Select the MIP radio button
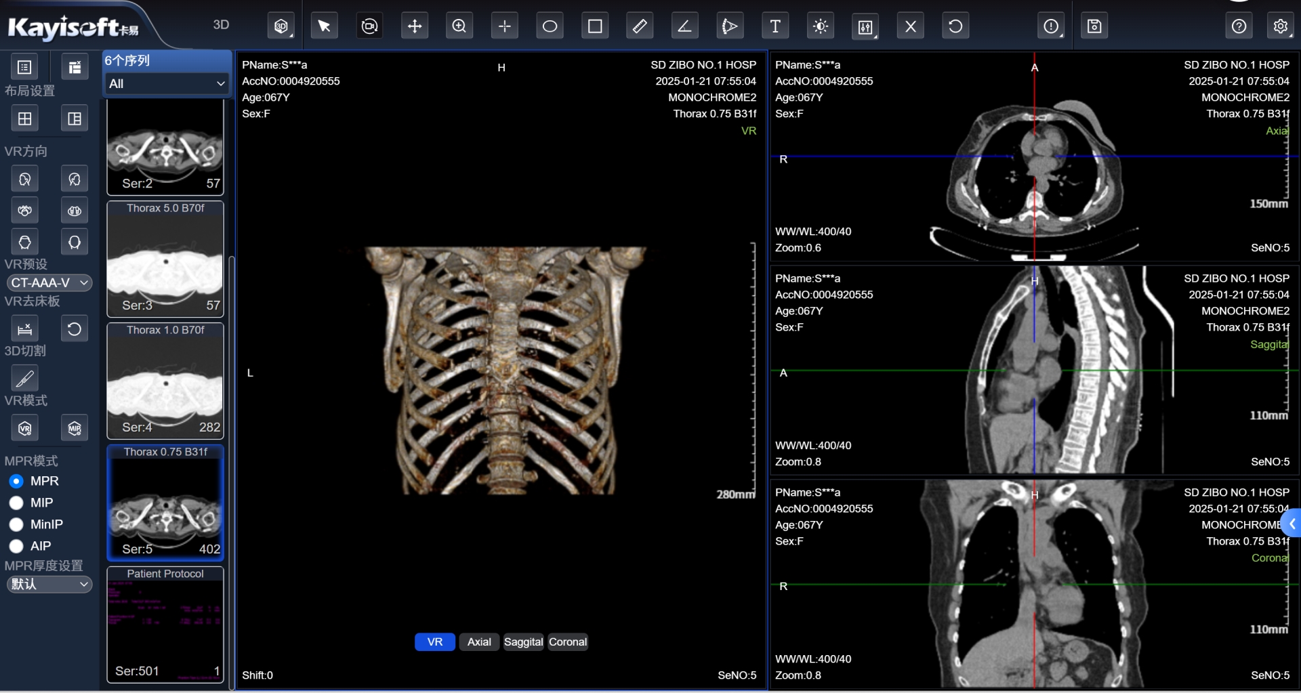Viewport: 1301px width, 693px height. [x=16, y=503]
